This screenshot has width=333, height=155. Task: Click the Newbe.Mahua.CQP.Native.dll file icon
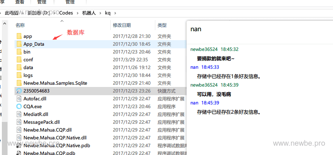pos(19,138)
